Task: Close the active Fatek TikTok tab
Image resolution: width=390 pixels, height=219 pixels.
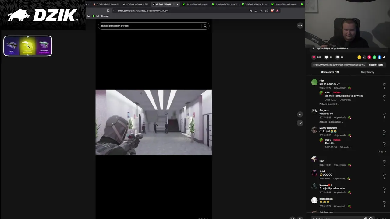Action: click(x=177, y=4)
